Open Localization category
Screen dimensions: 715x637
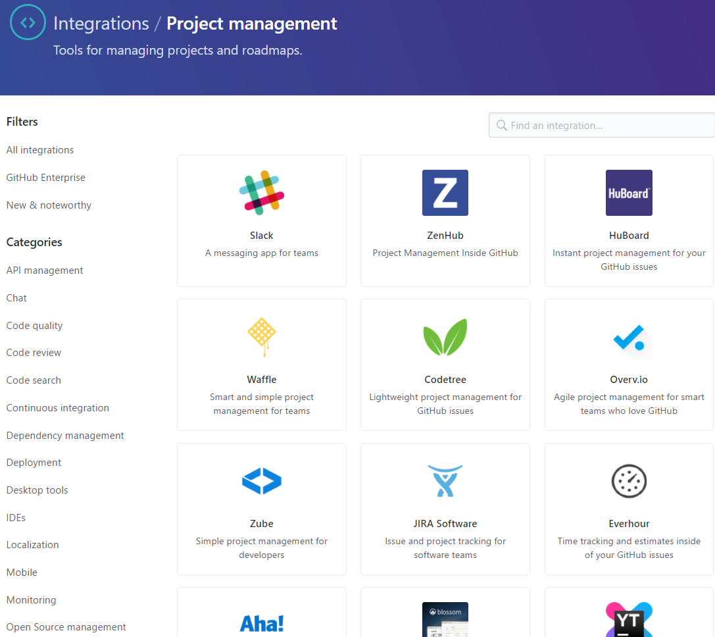[x=32, y=545]
